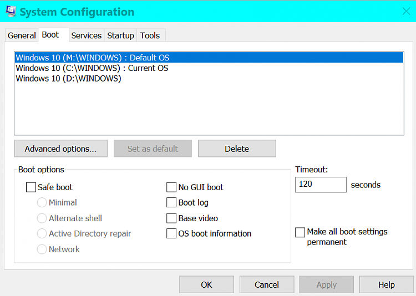Go to the Startup tab
Image resolution: width=416 pixels, height=296 pixels.
pyautogui.click(x=120, y=35)
